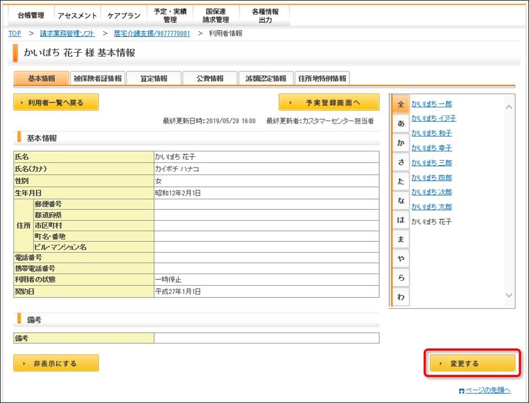The height and width of the screenshot is (403, 529).
Task: Switch to the 公費情報 tab
Action: pyautogui.click(x=210, y=78)
